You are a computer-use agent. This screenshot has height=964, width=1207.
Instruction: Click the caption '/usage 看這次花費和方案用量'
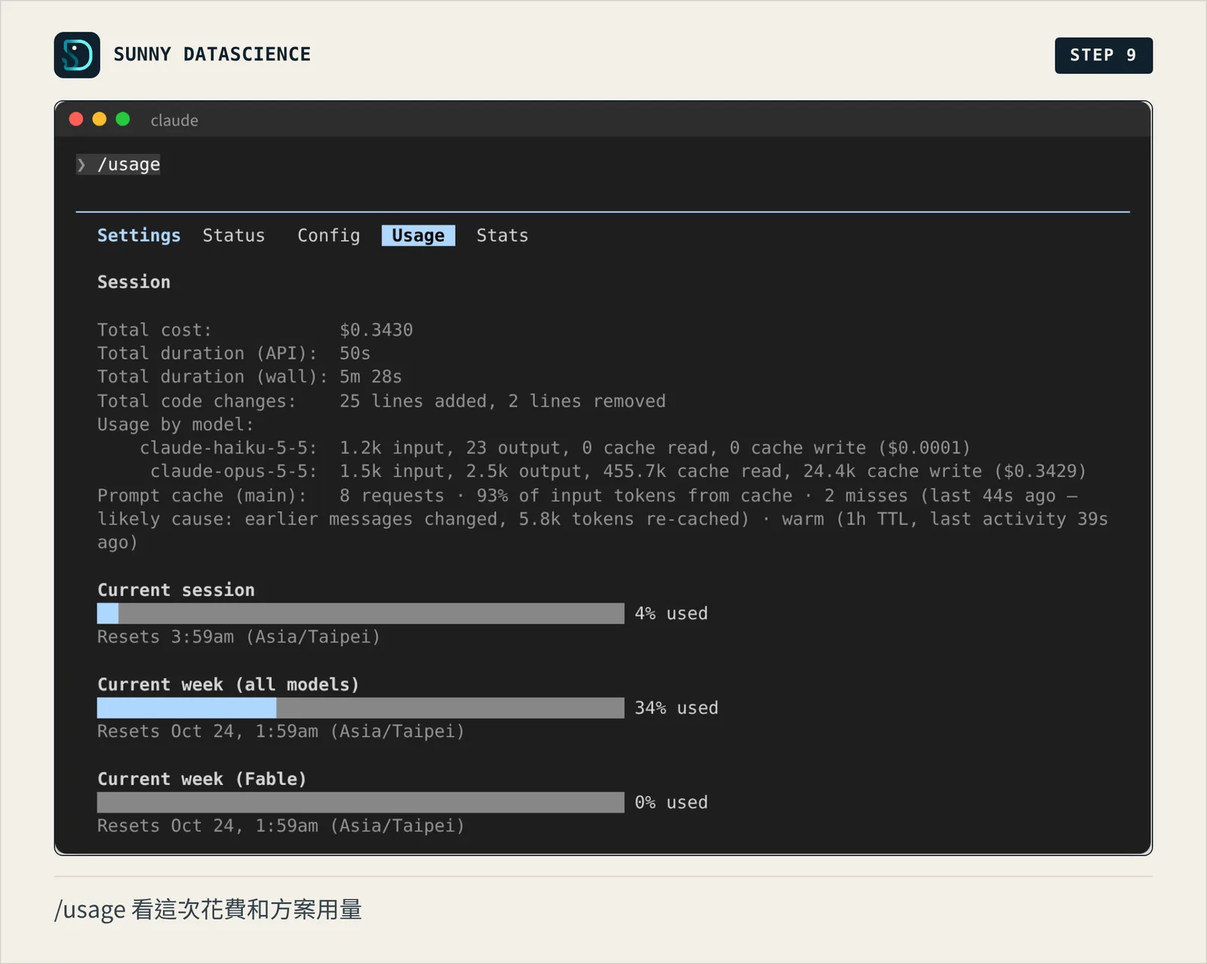coord(208,909)
